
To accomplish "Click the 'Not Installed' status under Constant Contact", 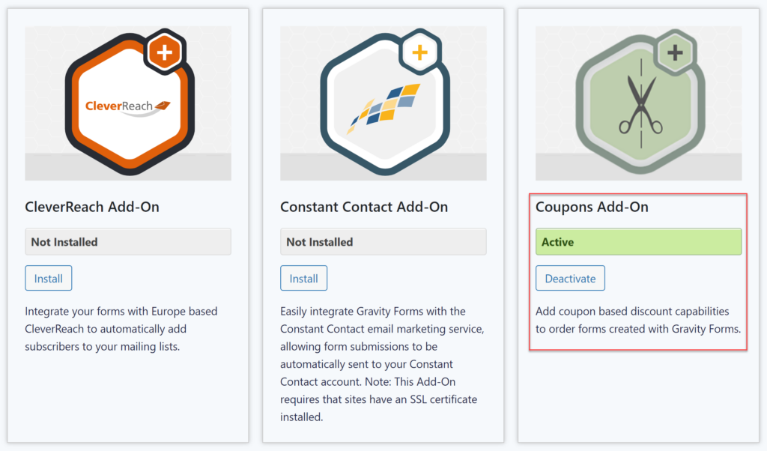I will (x=383, y=241).
